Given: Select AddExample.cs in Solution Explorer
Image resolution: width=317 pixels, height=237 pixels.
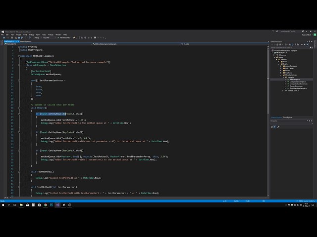Looking at the screenshot, I should coord(295,79).
